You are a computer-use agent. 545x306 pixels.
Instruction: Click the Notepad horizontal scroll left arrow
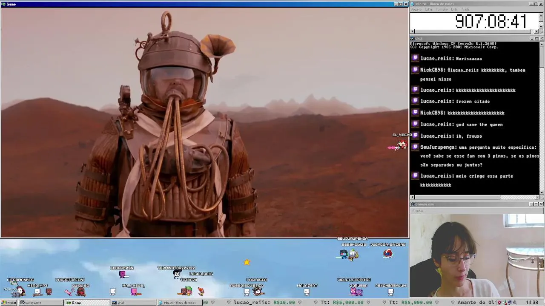pyautogui.click(x=412, y=31)
